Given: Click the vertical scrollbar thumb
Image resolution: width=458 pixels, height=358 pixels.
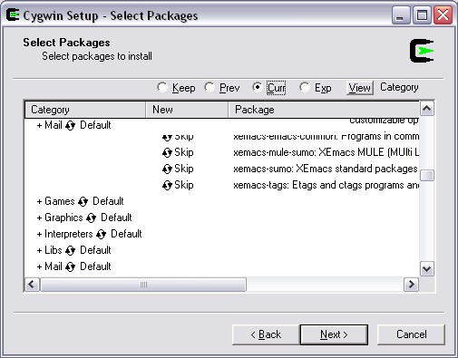Looking at the screenshot, I should (x=427, y=175).
